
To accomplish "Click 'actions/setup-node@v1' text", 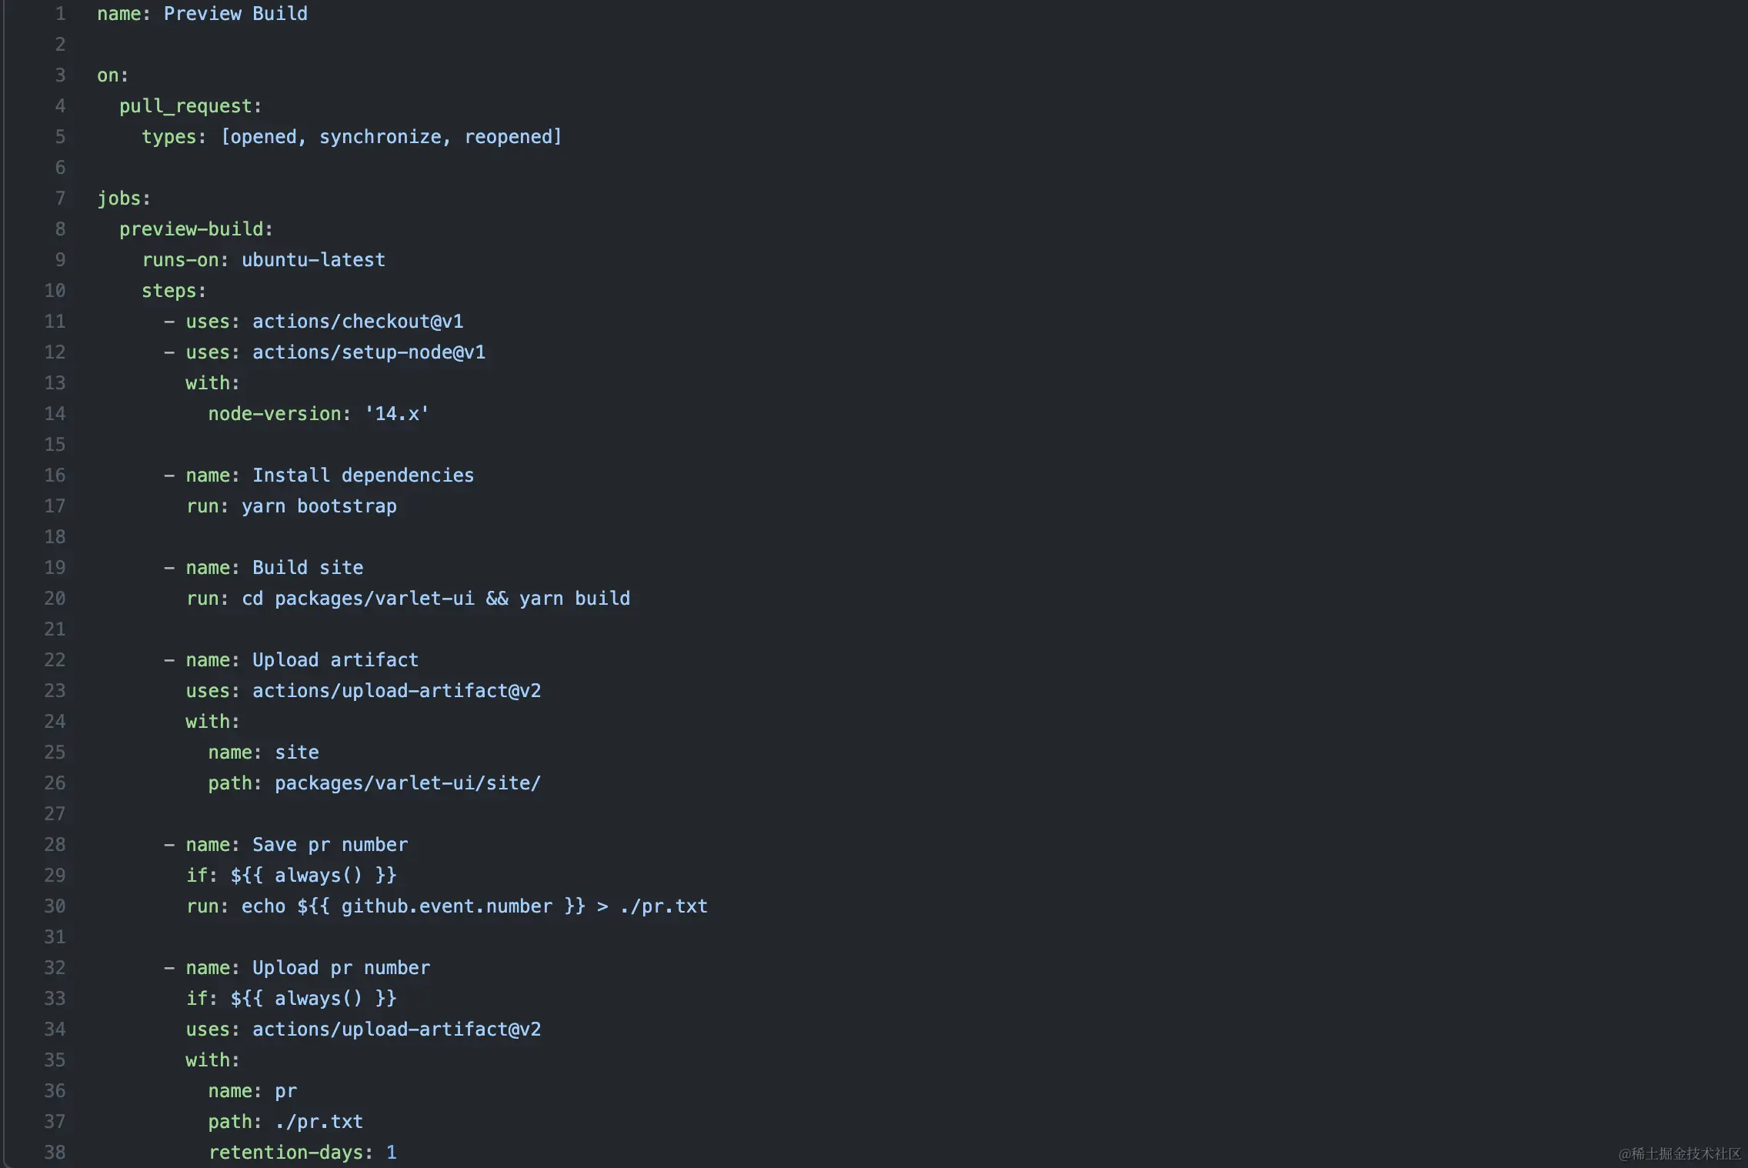I will (369, 352).
